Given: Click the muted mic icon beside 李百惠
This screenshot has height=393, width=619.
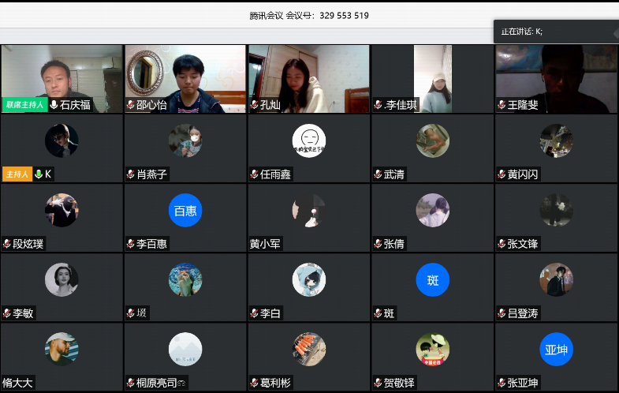Looking at the screenshot, I should [x=131, y=244].
